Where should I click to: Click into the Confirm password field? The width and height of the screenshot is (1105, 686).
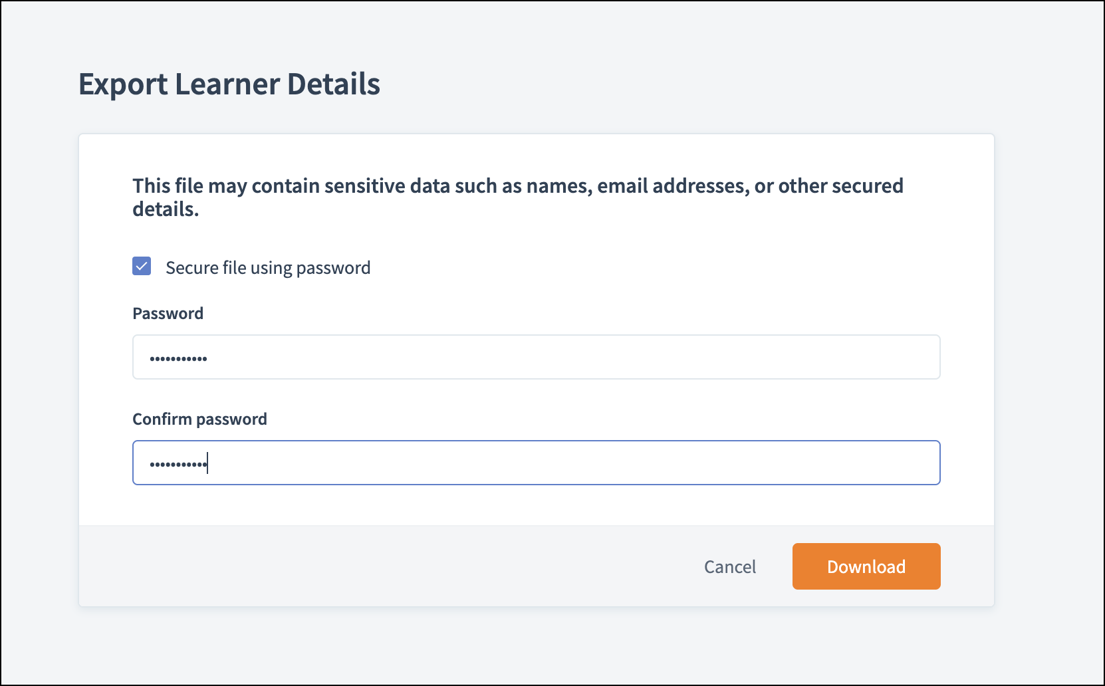pos(536,463)
